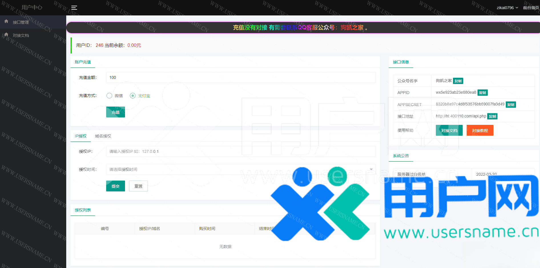Expand the zikai0796 user account menu
This screenshot has width=540, height=268.
(x=507, y=8)
